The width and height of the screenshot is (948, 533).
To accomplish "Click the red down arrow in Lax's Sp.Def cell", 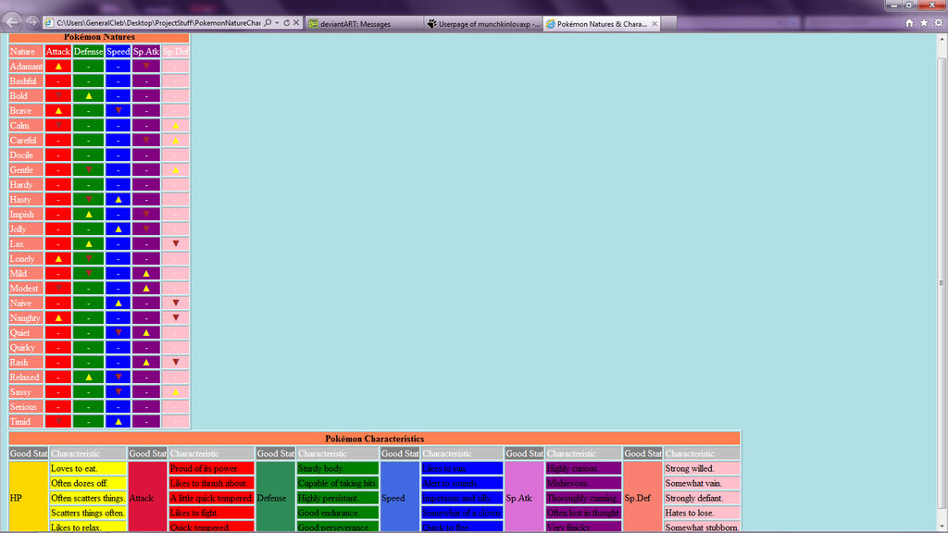I will point(175,244).
